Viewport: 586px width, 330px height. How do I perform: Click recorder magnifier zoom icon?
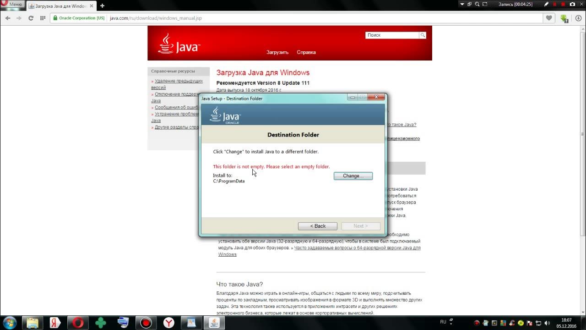tap(477, 4)
